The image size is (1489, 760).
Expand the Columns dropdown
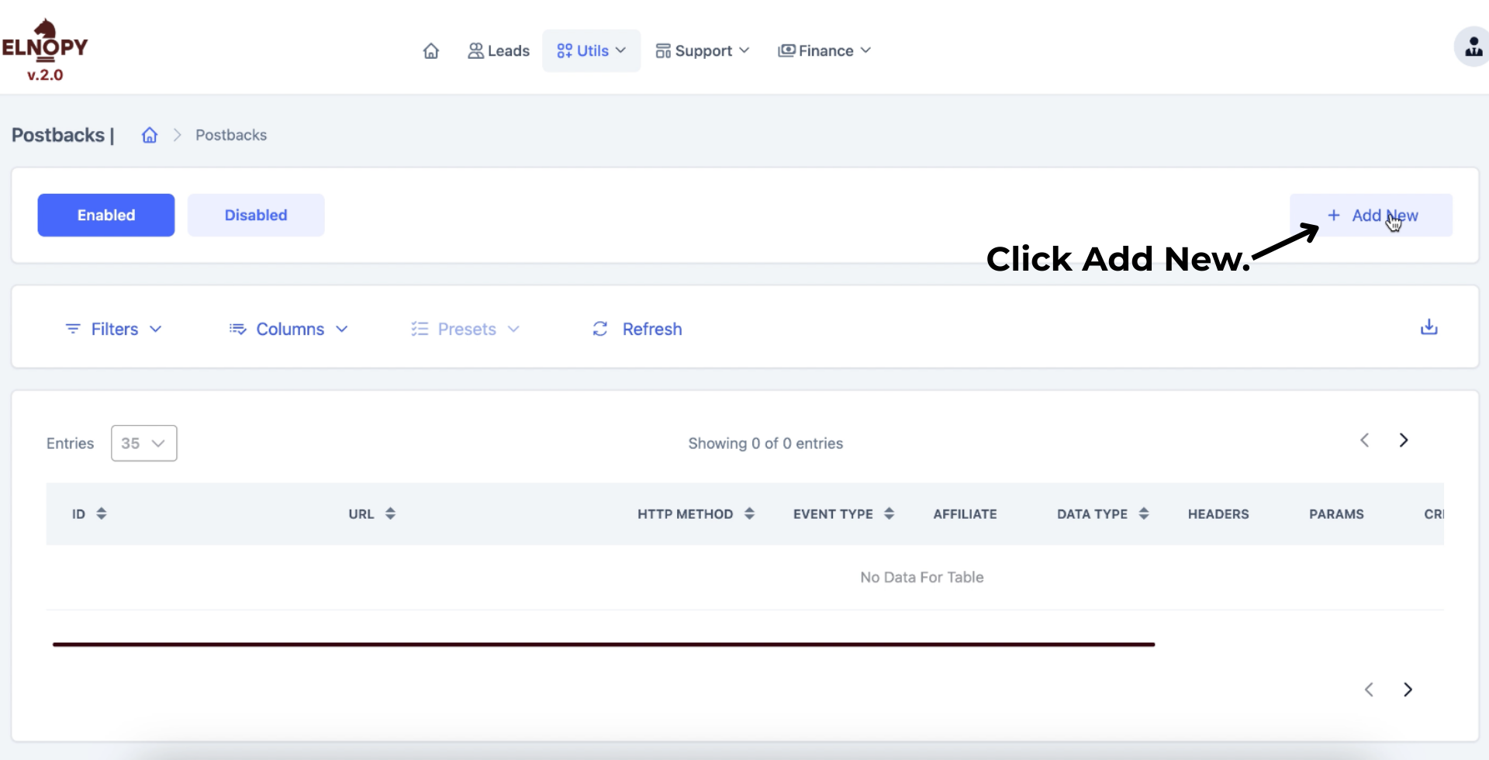pyautogui.click(x=289, y=330)
